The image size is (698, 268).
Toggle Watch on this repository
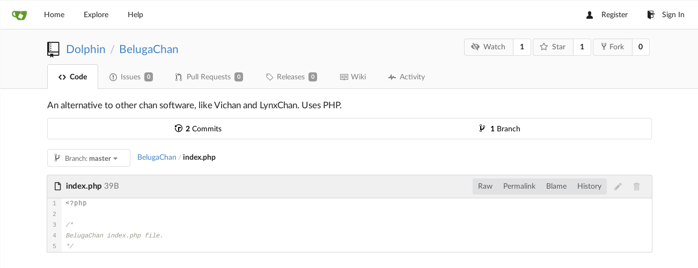pos(489,47)
